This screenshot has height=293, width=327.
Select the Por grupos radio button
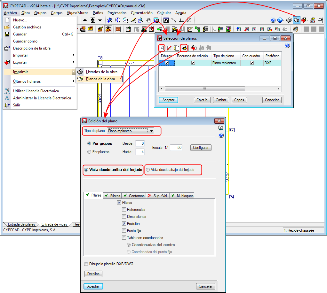click(x=89, y=143)
